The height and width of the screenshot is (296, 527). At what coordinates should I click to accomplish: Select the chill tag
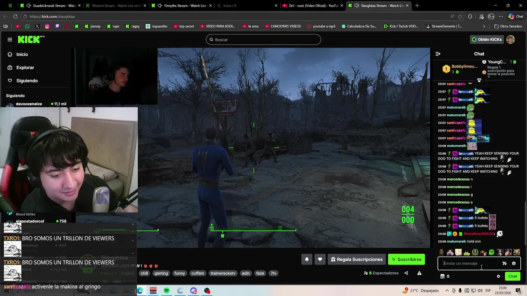tap(144, 273)
